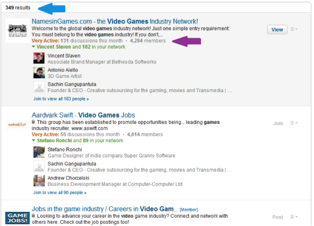Click Join to view all 90 people
This screenshot has width=314, height=226.
[x=60, y=193]
